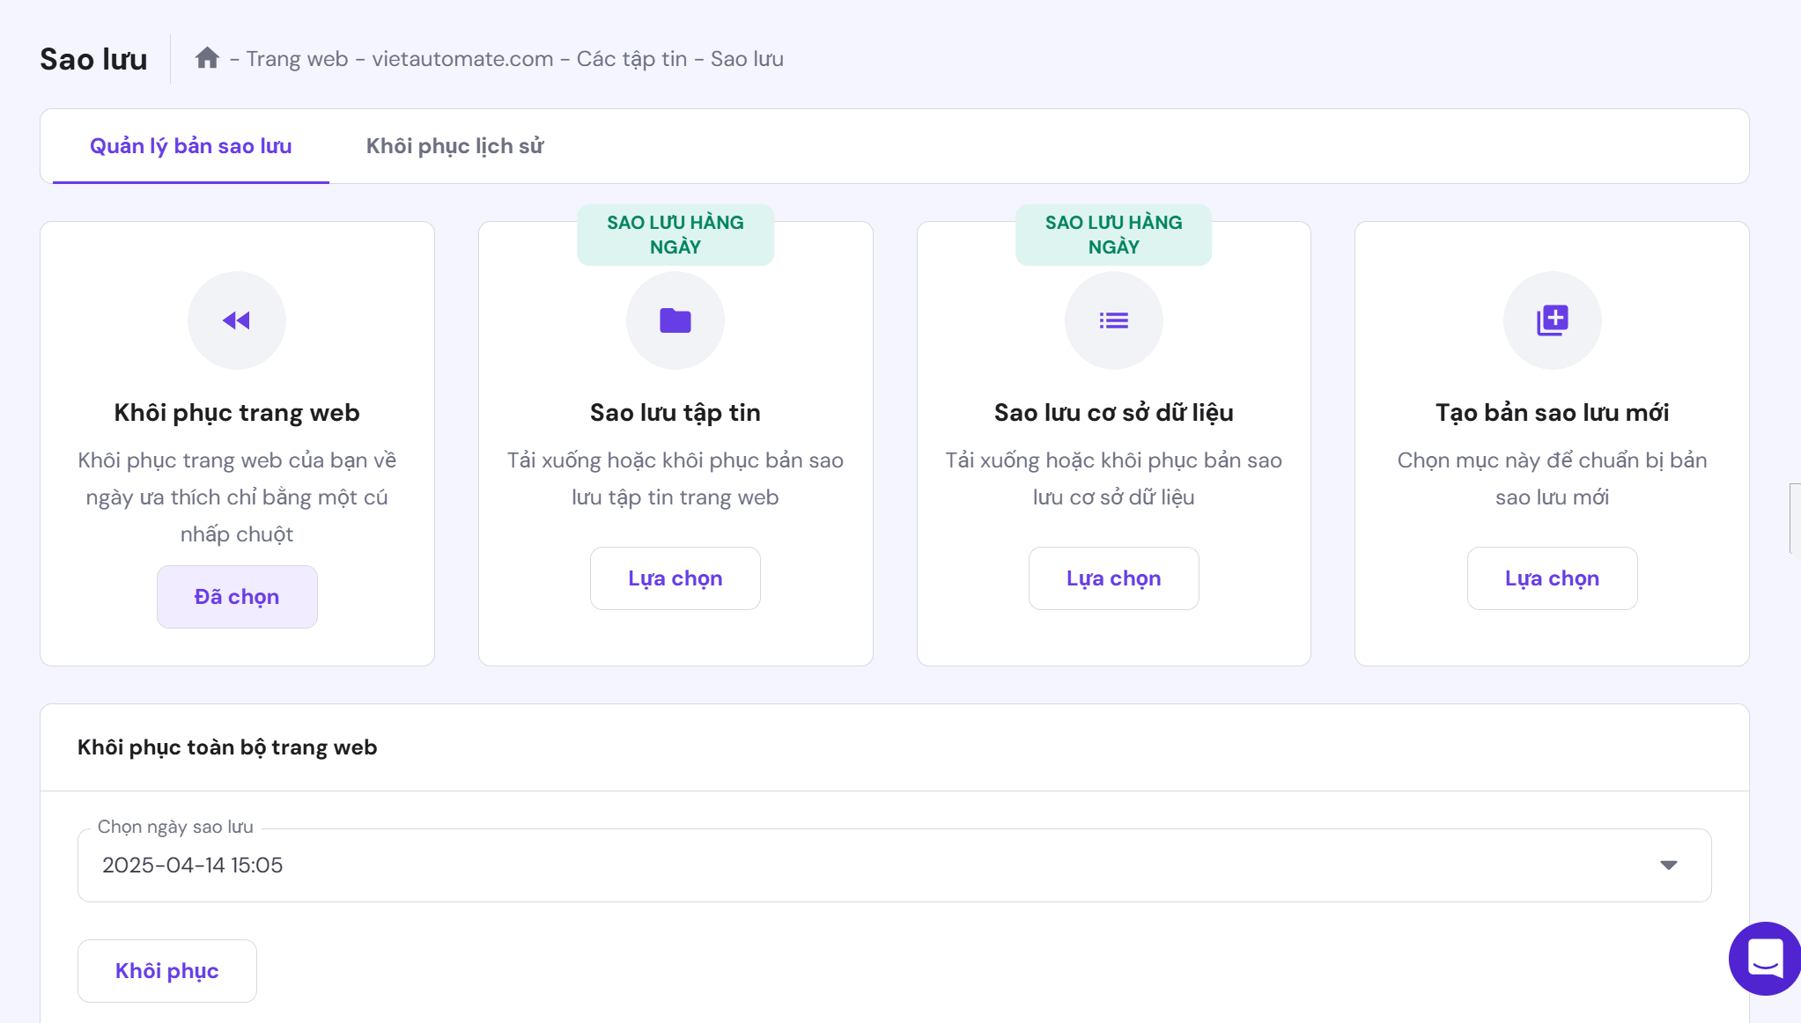
Task: Go to home via breadcrumb house icon
Action: pyautogui.click(x=207, y=58)
